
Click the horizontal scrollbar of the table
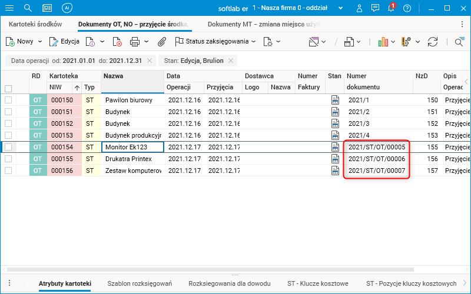coord(210,269)
